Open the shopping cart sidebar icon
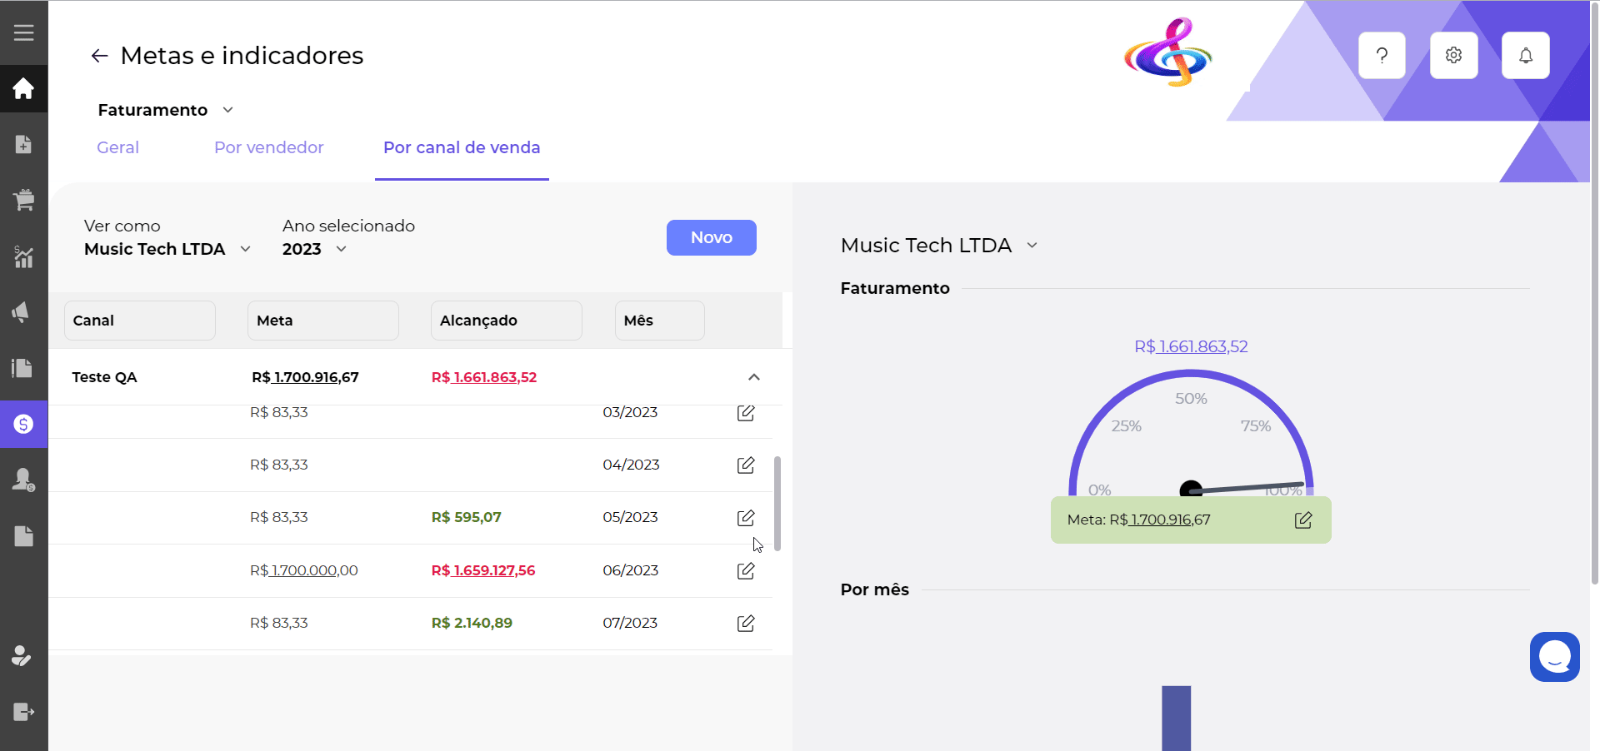Image resolution: width=1600 pixels, height=751 pixels. (x=23, y=200)
